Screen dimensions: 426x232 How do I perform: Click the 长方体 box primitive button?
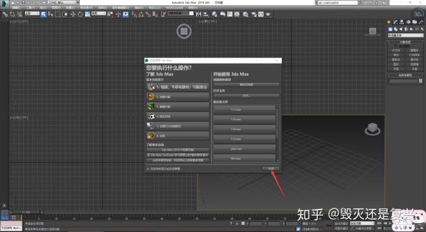(x=396, y=50)
